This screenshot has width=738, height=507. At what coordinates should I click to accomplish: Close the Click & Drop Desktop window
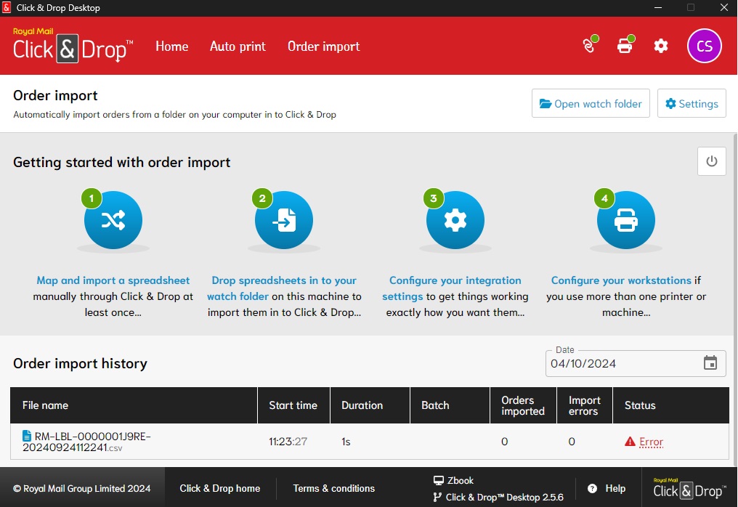[x=724, y=7]
